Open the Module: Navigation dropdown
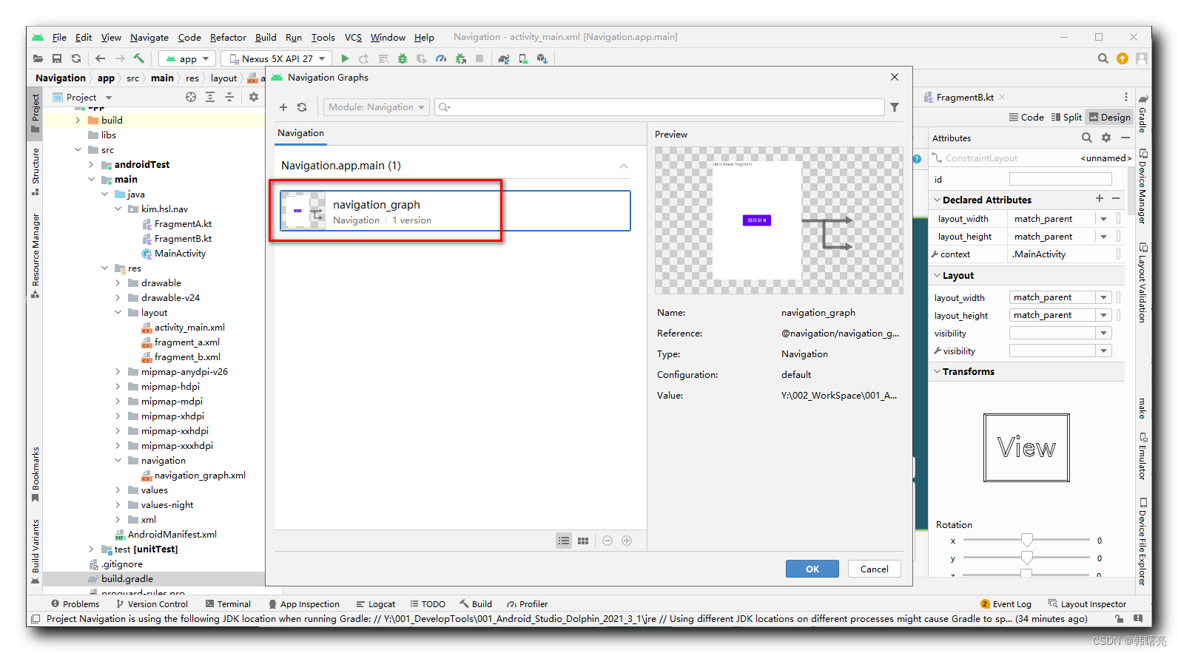Viewport: 1178px width, 653px height. [x=376, y=107]
